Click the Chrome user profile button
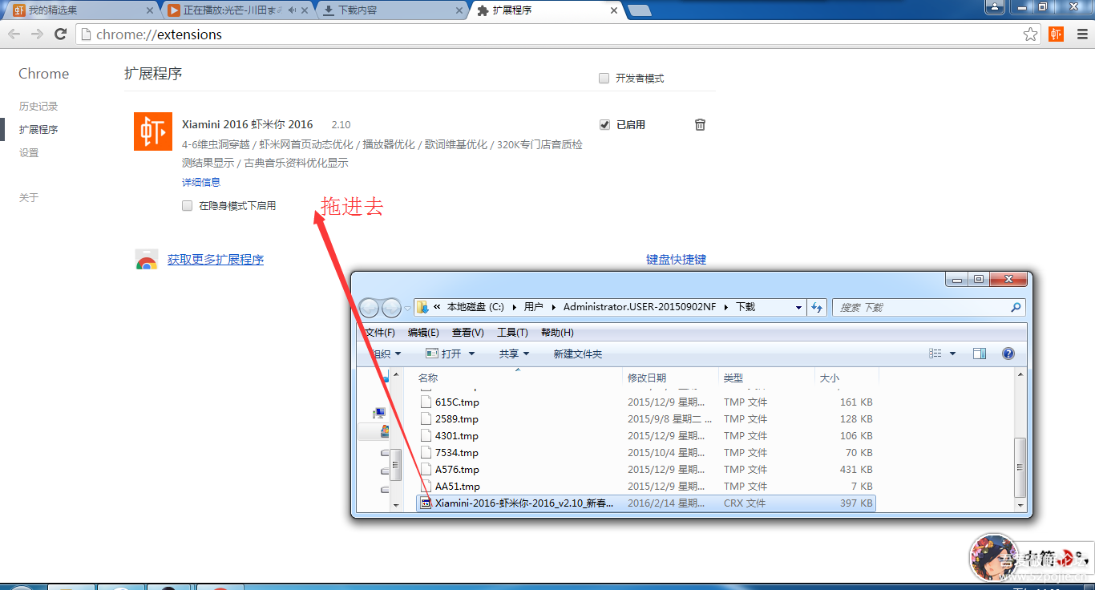1095x590 pixels. 995,7
